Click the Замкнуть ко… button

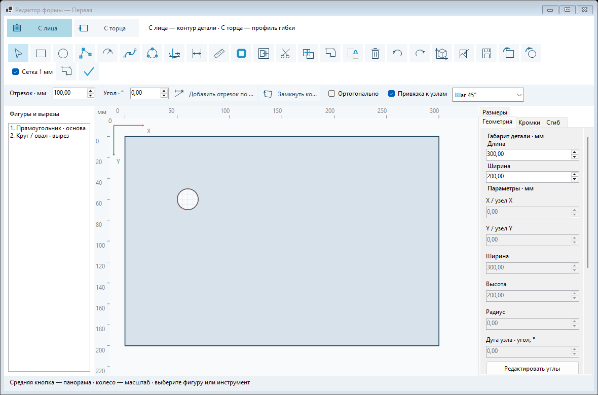[290, 94]
